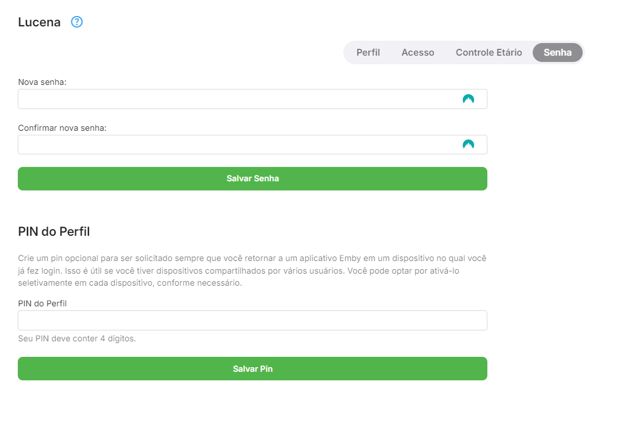
Task: Click password manager icon in Confirmar nova senha field
Action: pos(468,145)
